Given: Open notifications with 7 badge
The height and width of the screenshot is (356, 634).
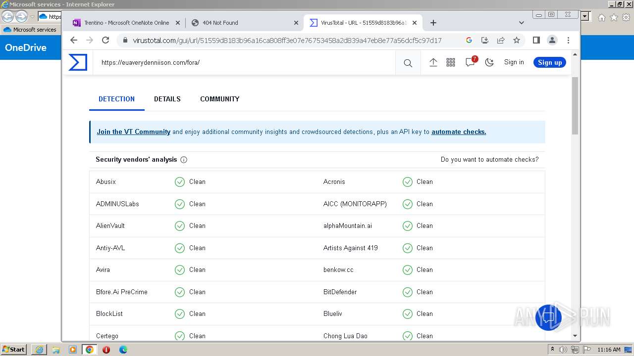Looking at the screenshot, I should (x=471, y=62).
